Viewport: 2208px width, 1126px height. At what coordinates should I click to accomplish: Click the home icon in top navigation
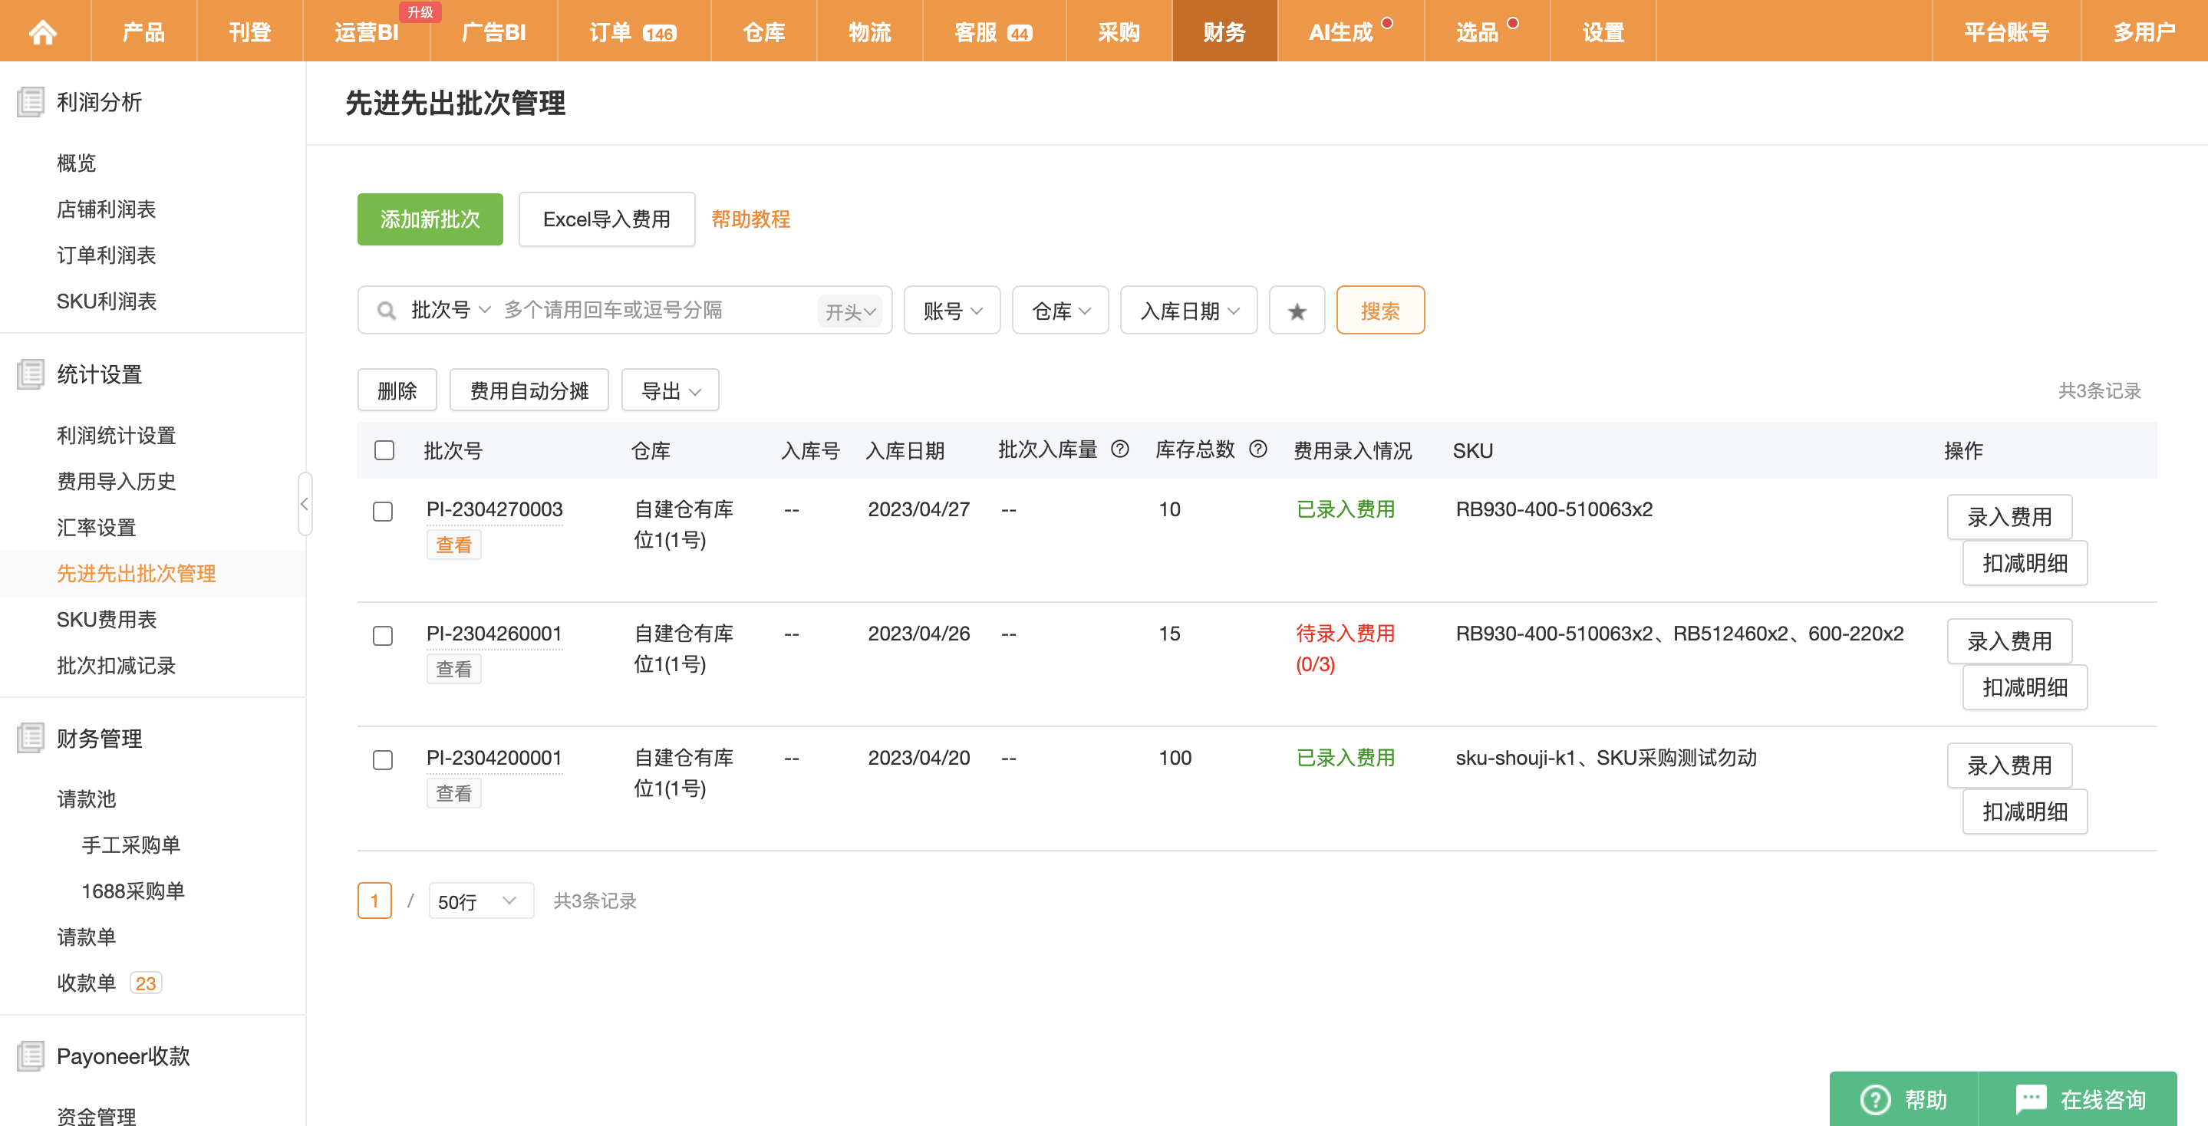tap(43, 31)
